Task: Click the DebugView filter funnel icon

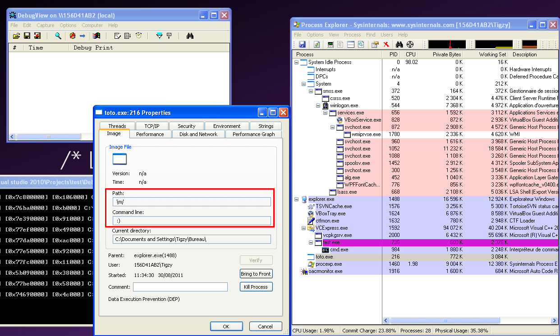Action: click(159, 36)
